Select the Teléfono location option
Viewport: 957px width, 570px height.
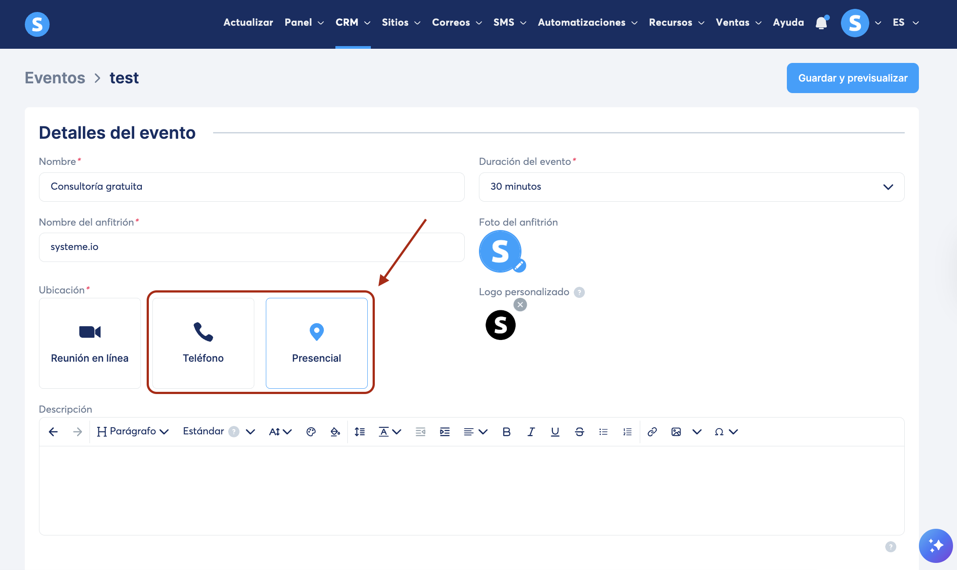203,343
